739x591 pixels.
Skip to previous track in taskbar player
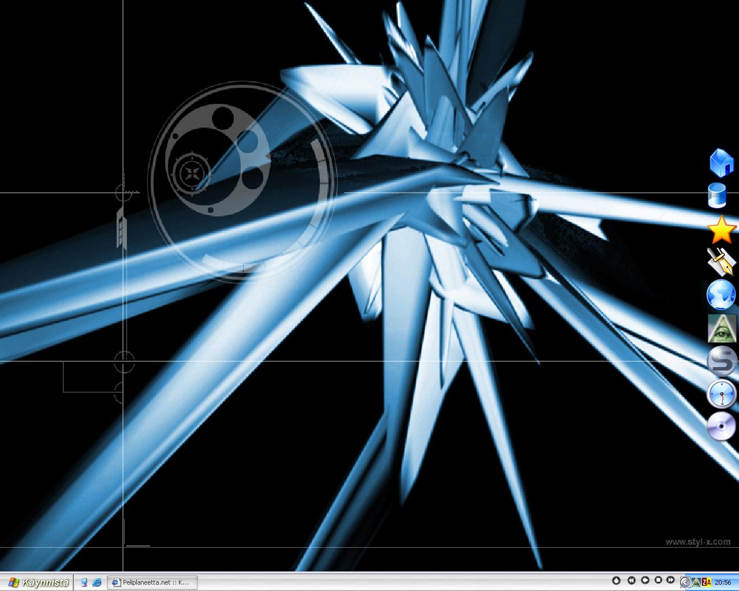632,580
